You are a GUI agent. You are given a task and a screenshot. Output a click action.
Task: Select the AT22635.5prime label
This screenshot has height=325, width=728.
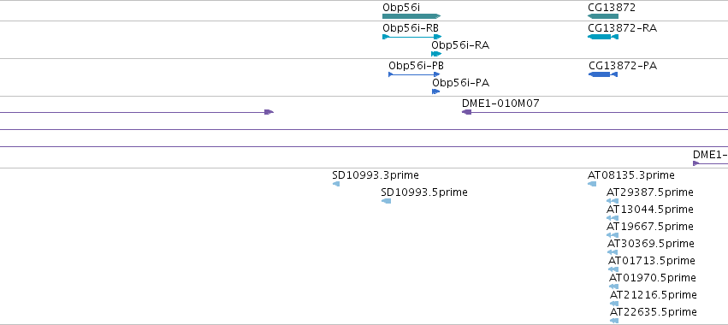click(654, 312)
